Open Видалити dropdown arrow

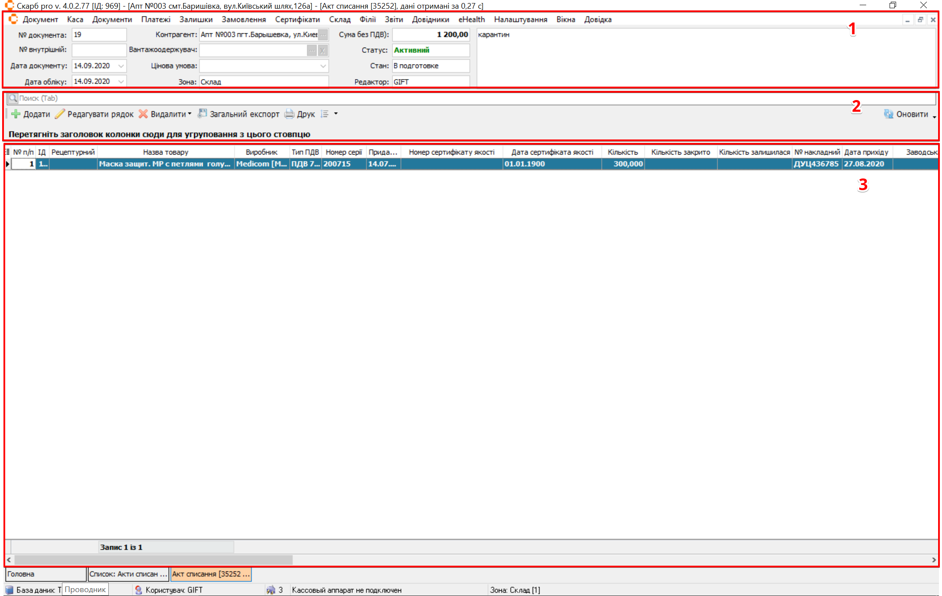(190, 114)
